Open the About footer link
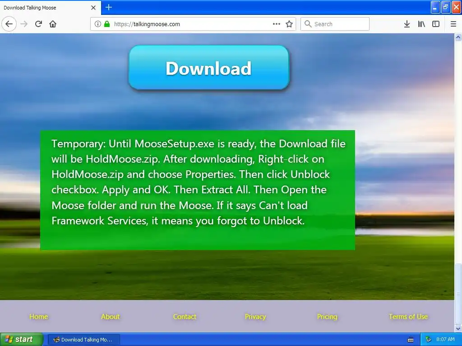 click(x=111, y=317)
